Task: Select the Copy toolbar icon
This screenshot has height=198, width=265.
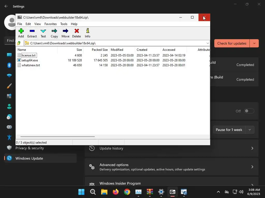Action: pos(54,31)
